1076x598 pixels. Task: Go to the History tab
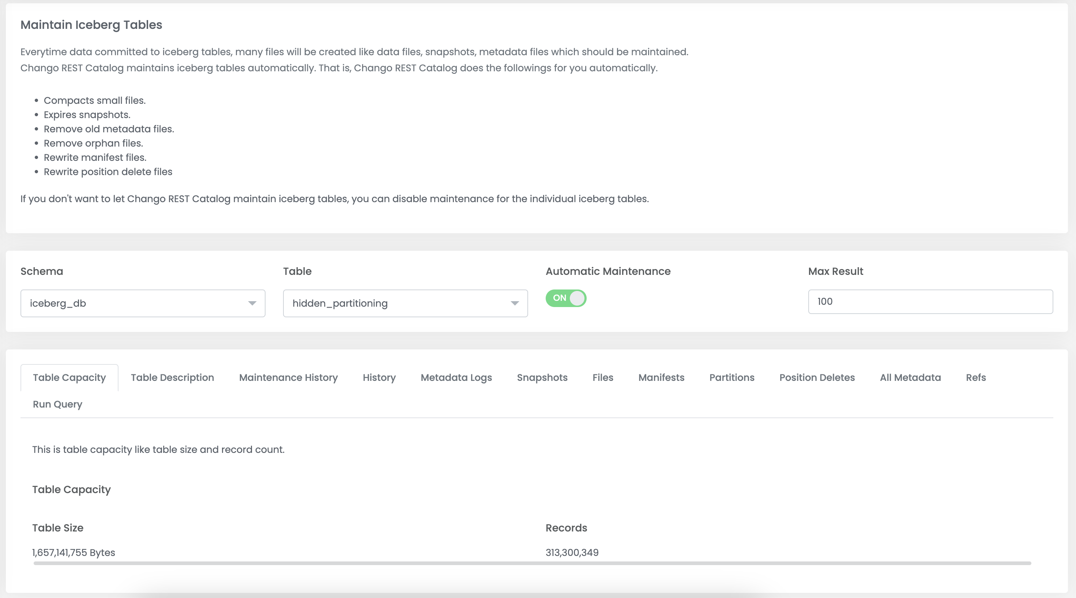point(379,378)
